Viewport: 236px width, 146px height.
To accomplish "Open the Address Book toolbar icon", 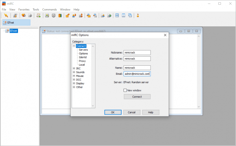I will (47, 15).
